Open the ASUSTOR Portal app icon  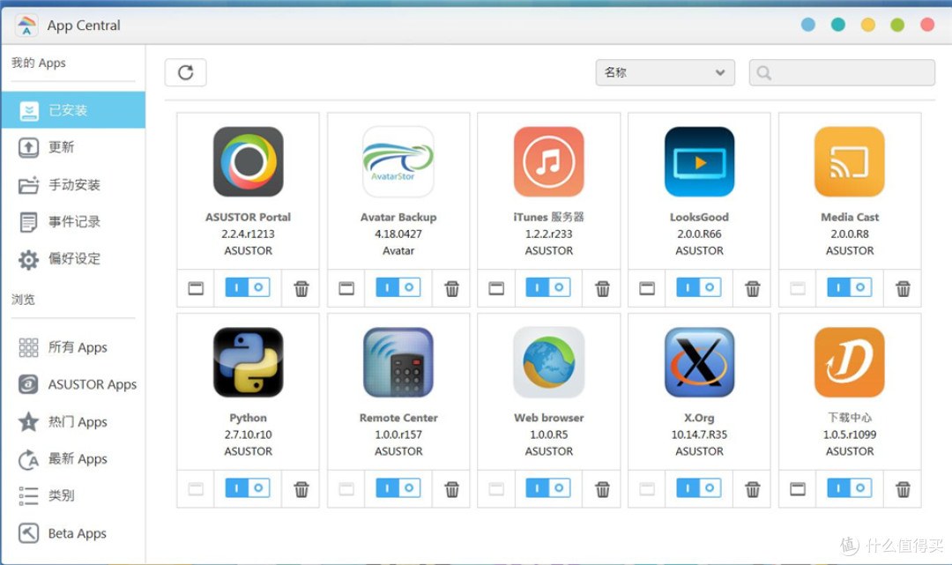click(249, 161)
